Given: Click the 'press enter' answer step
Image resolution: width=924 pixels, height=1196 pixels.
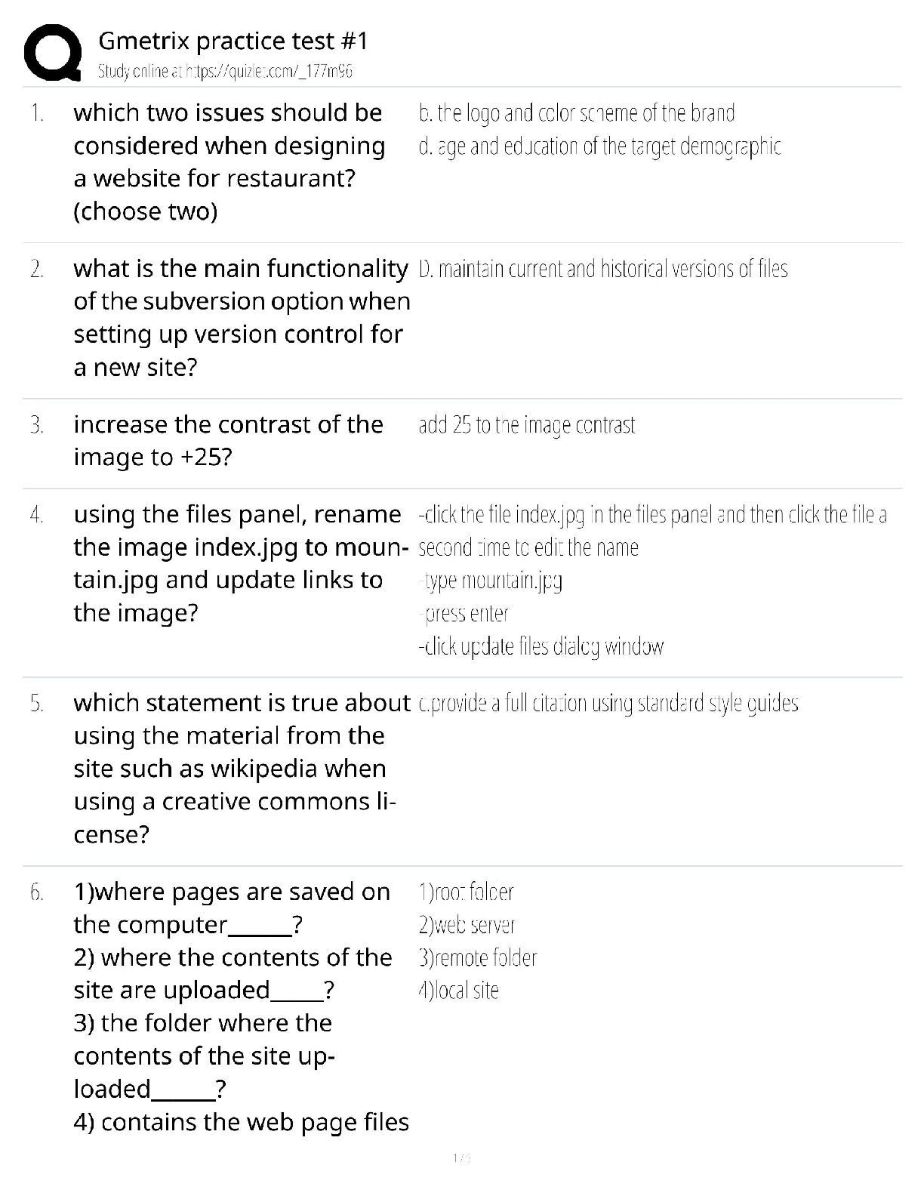Looking at the screenshot, I should 464,614.
